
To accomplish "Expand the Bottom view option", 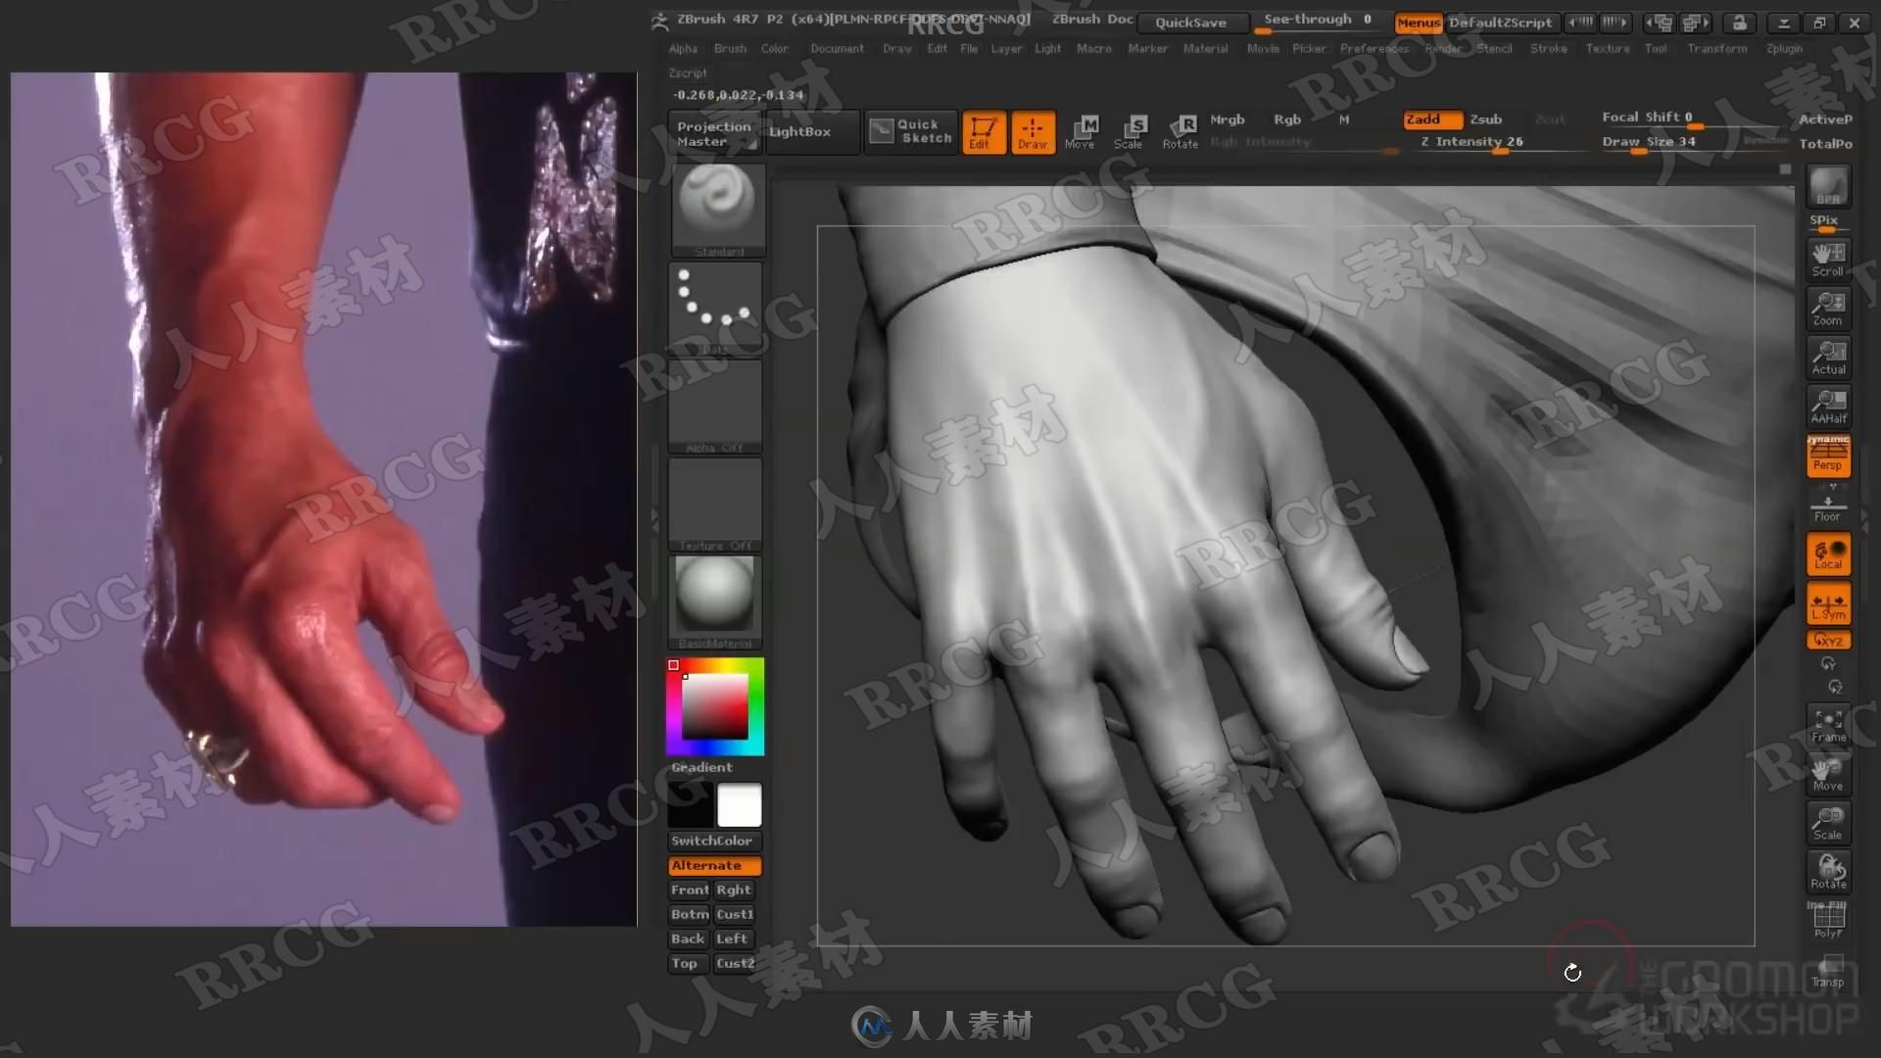I will point(689,915).
